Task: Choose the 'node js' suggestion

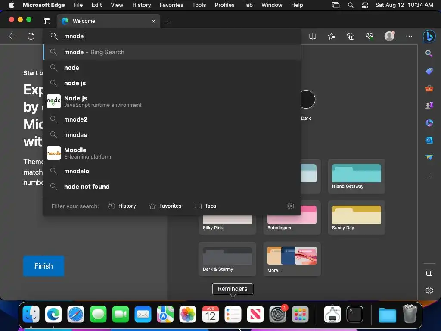Action: [172, 83]
